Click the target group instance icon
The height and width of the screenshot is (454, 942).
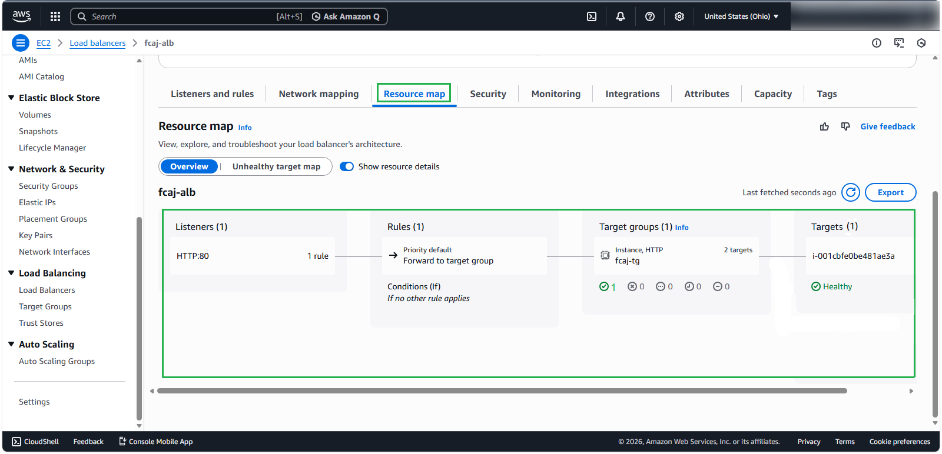pyautogui.click(x=605, y=255)
